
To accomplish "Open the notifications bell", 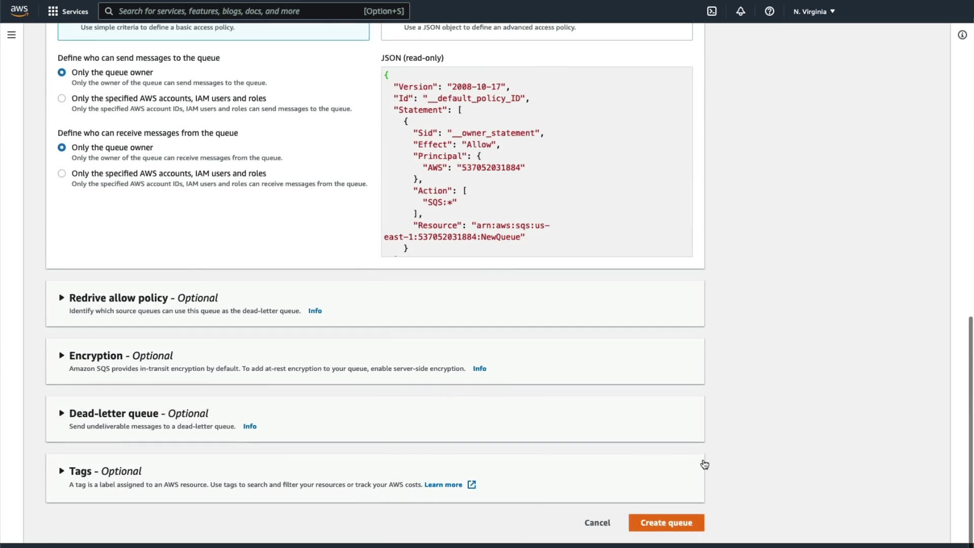I will (x=741, y=11).
